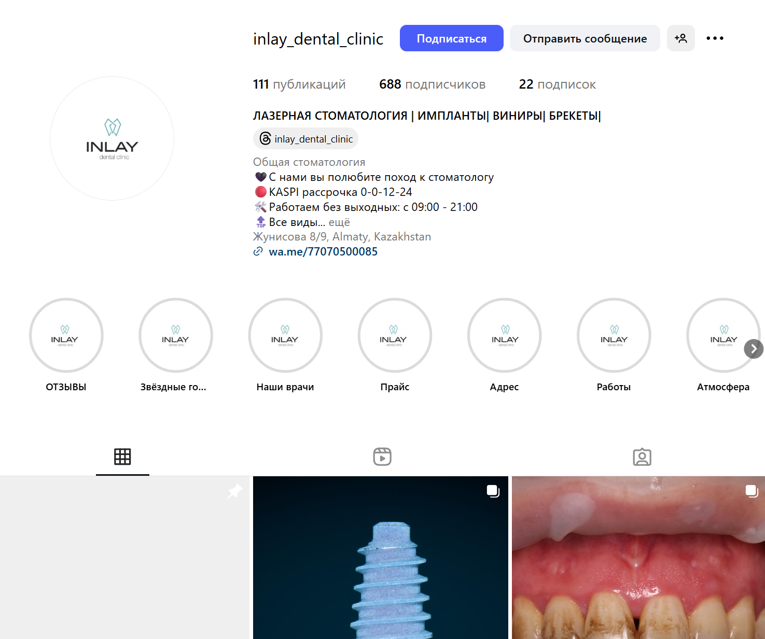Open the Звёздные го... highlight
765x639 pixels.
click(176, 335)
